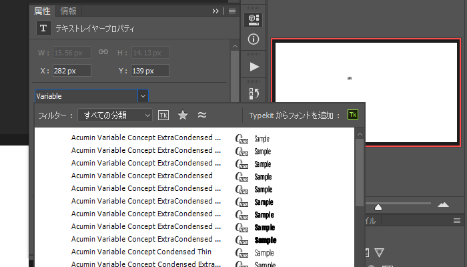This screenshot has width=467, height=267.
Task: Switch to the 属性 tab
Action: click(42, 11)
